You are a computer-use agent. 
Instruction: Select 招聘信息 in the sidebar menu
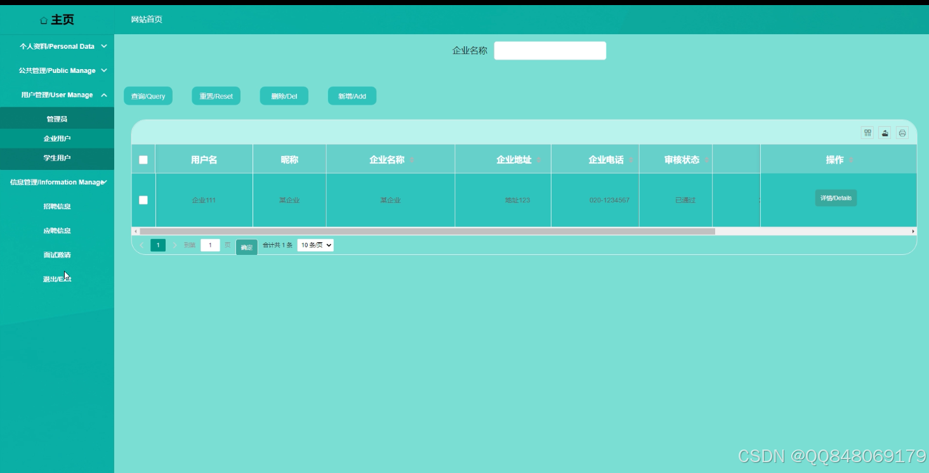pyautogui.click(x=57, y=206)
